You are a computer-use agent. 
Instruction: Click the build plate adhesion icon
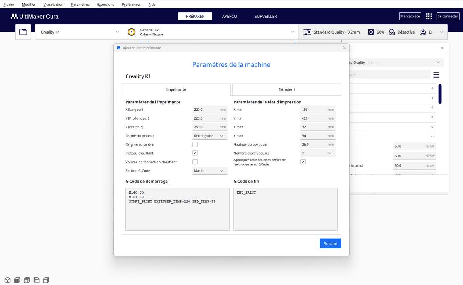click(423, 32)
